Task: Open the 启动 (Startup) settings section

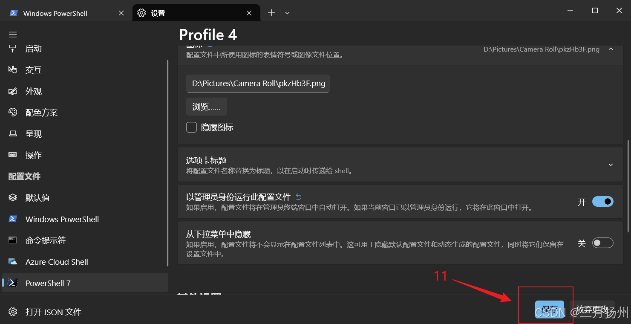Action: pyautogui.click(x=33, y=48)
